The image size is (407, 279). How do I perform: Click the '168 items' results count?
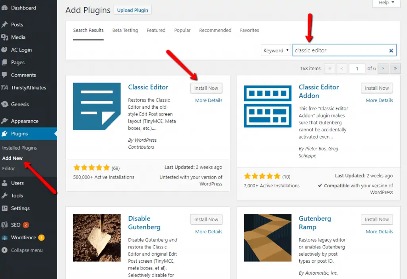pos(310,68)
